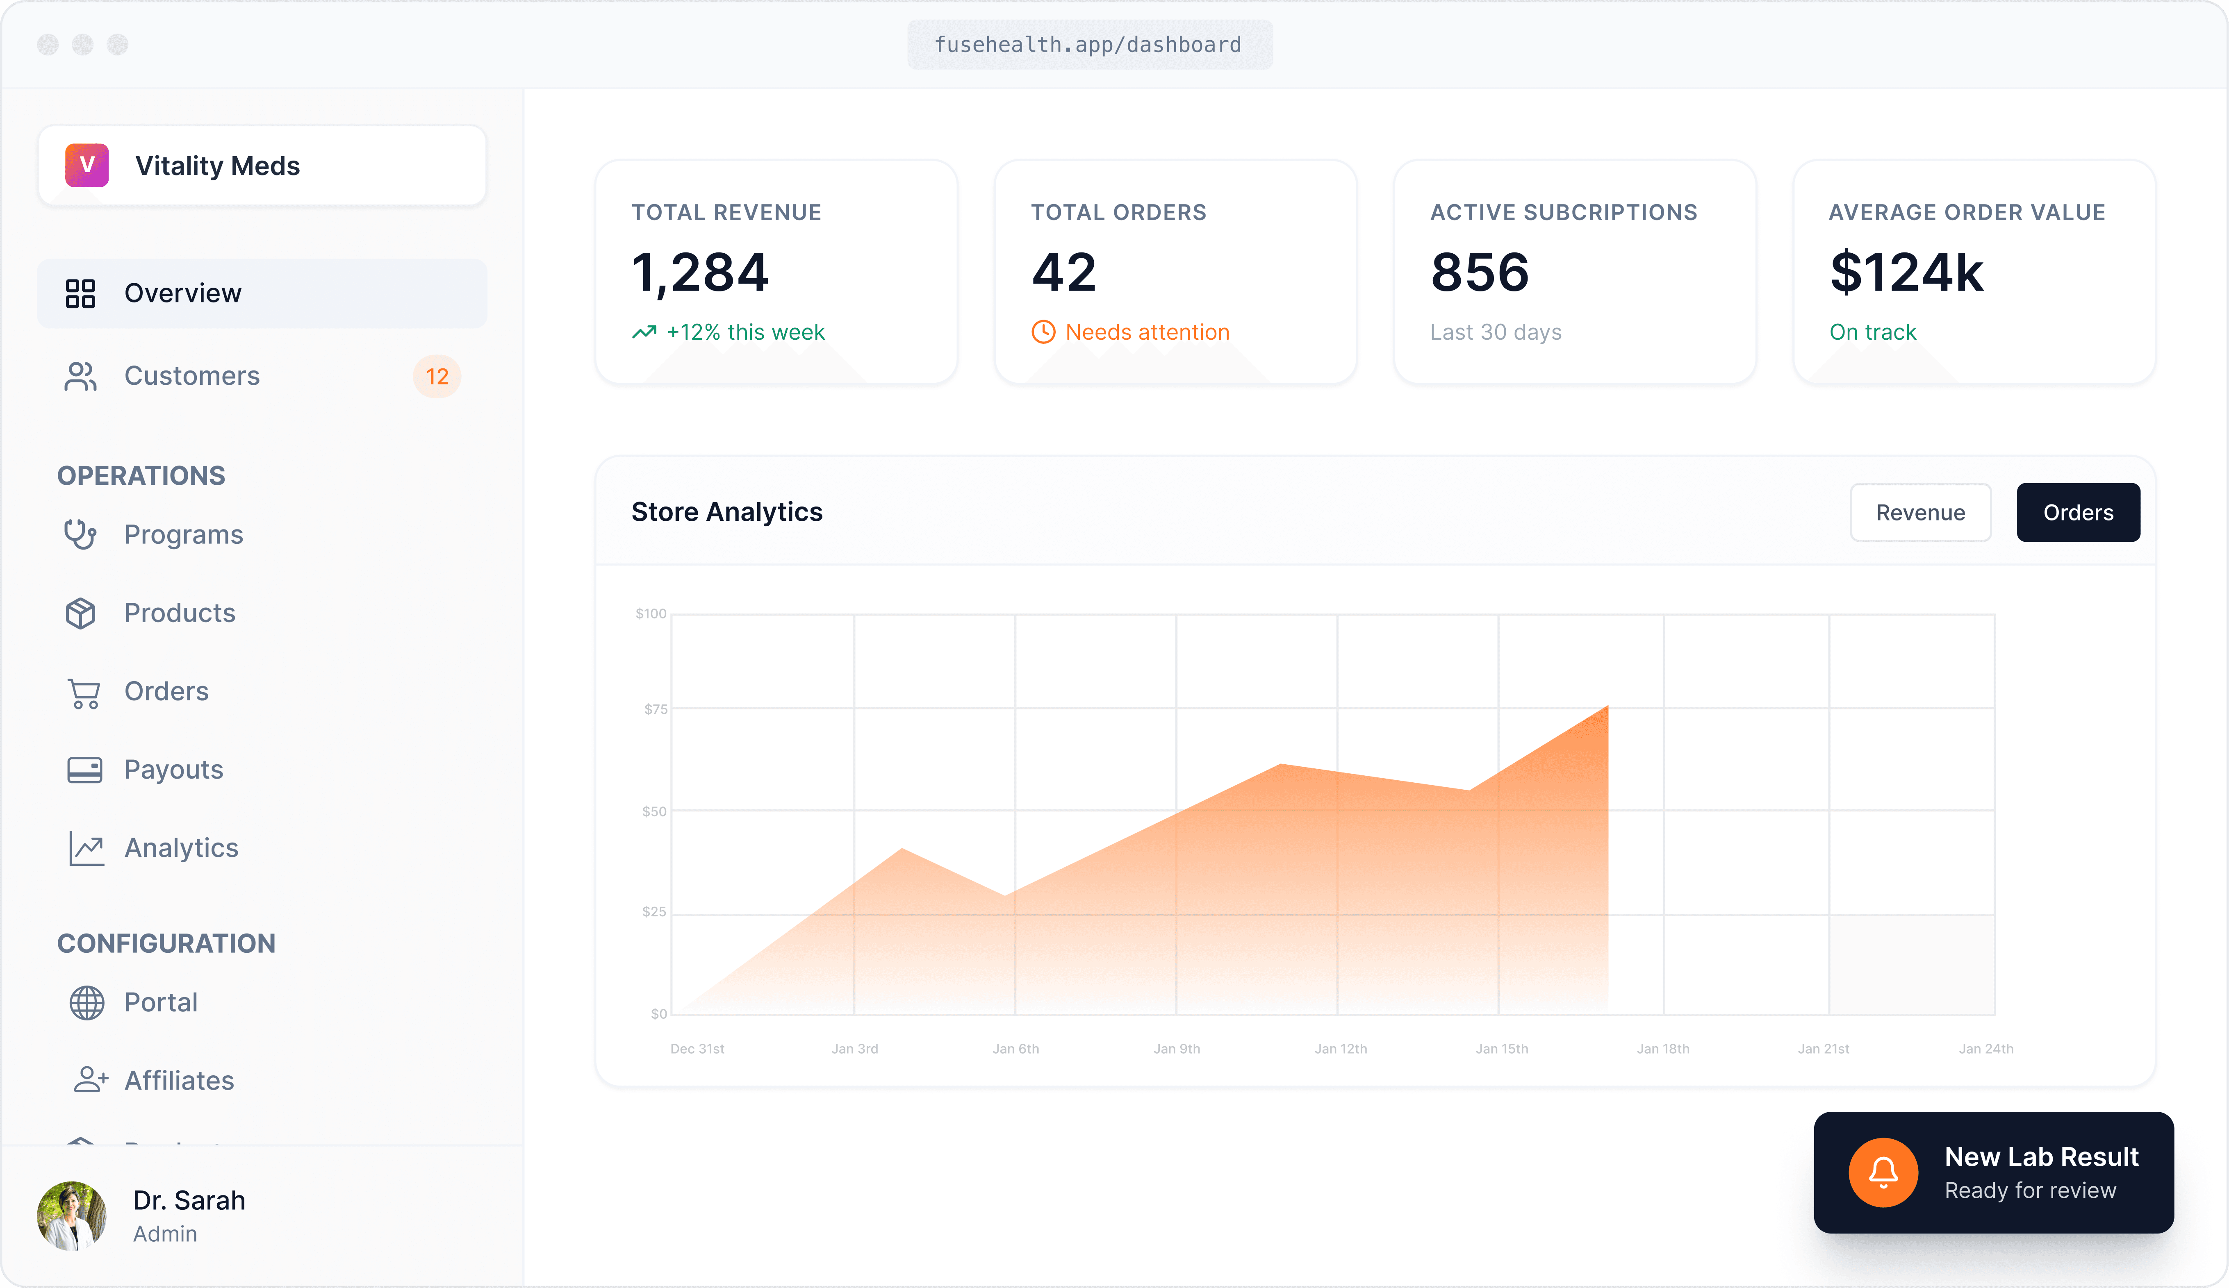
Task: Click the Customers people icon
Action: pyautogui.click(x=80, y=377)
